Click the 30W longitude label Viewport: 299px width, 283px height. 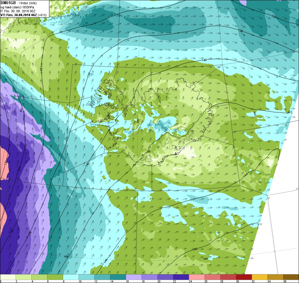click(x=21, y=110)
